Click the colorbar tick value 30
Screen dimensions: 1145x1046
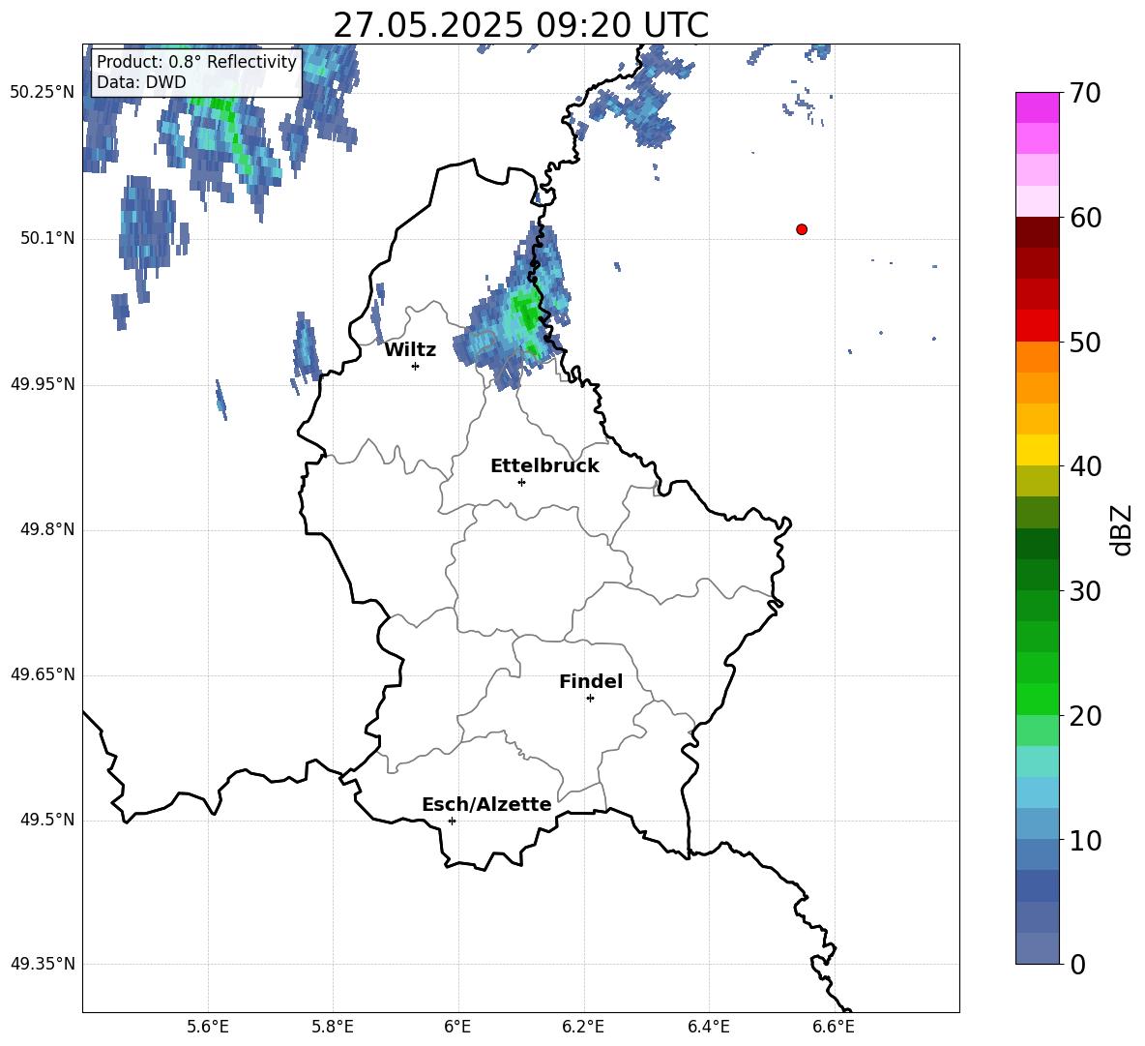point(1085,590)
